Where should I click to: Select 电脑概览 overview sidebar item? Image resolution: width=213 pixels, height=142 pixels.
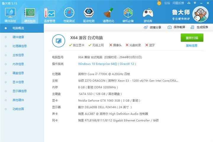pos(22,28)
